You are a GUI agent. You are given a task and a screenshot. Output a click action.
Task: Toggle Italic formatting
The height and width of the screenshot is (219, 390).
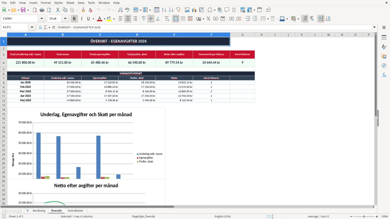click(82, 19)
